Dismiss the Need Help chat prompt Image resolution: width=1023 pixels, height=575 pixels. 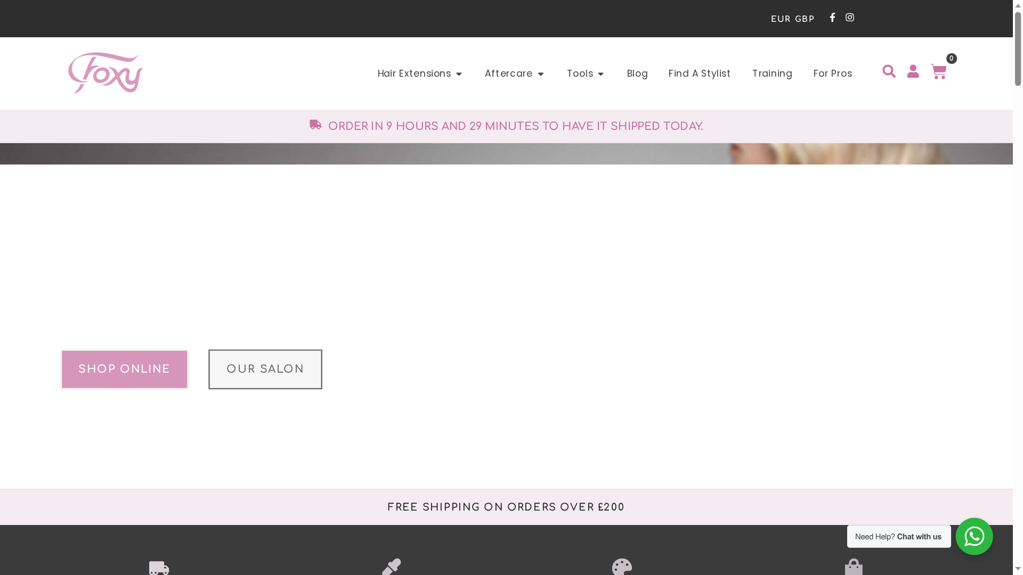click(x=899, y=537)
